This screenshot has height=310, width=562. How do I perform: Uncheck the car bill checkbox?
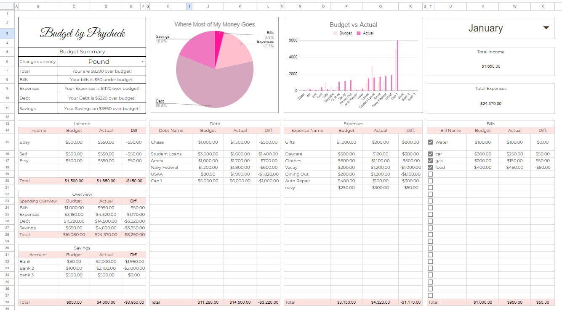(x=430, y=154)
